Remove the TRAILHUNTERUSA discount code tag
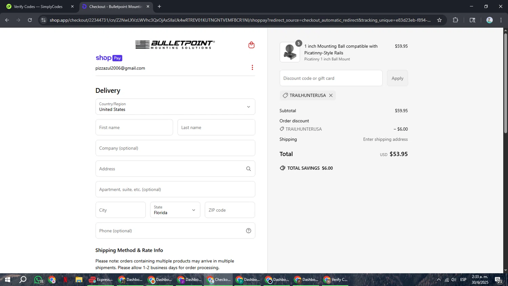Screen dimensions: 508x286 click(331, 96)
